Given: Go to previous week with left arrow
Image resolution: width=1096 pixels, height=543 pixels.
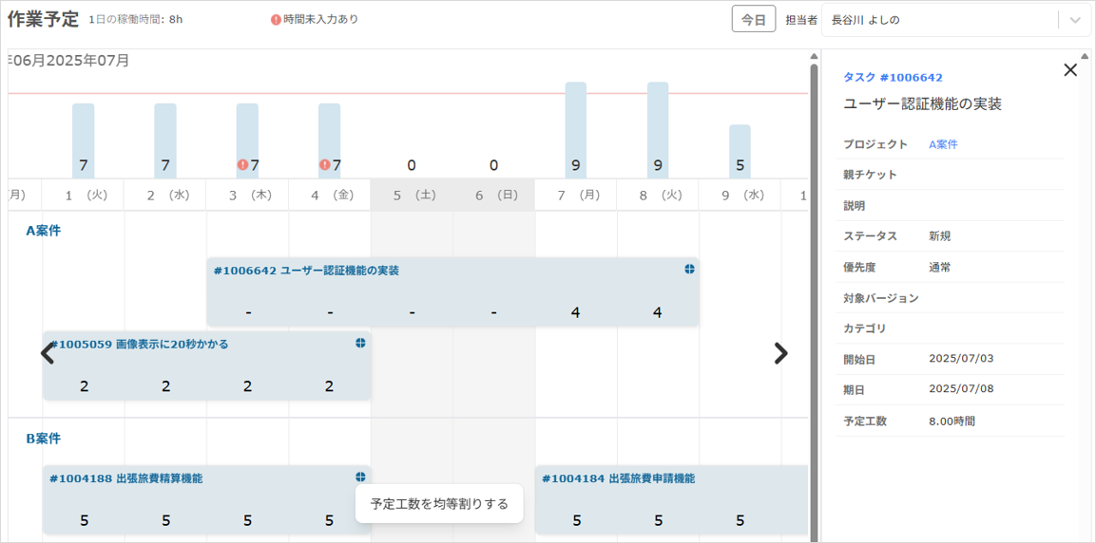Looking at the screenshot, I should point(48,353).
